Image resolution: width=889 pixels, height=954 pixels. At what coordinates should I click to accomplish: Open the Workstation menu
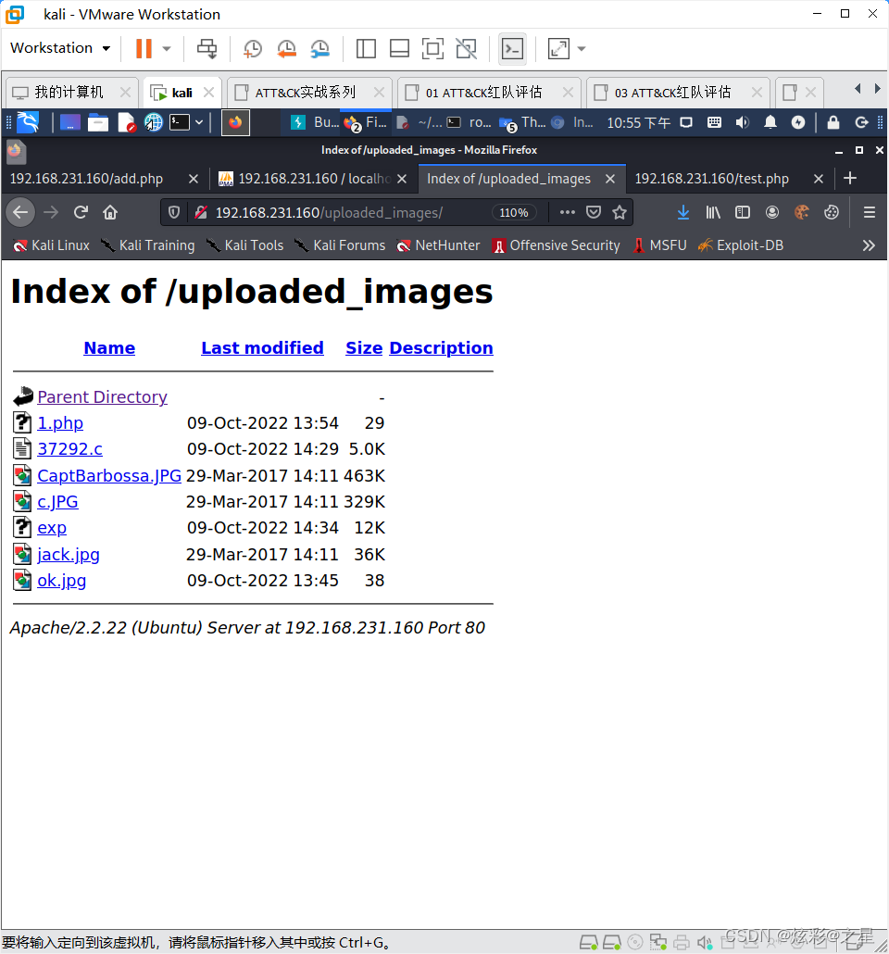pos(60,48)
